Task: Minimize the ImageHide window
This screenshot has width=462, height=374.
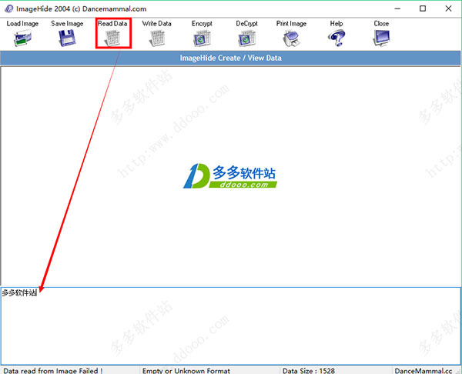Action: pos(397,8)
